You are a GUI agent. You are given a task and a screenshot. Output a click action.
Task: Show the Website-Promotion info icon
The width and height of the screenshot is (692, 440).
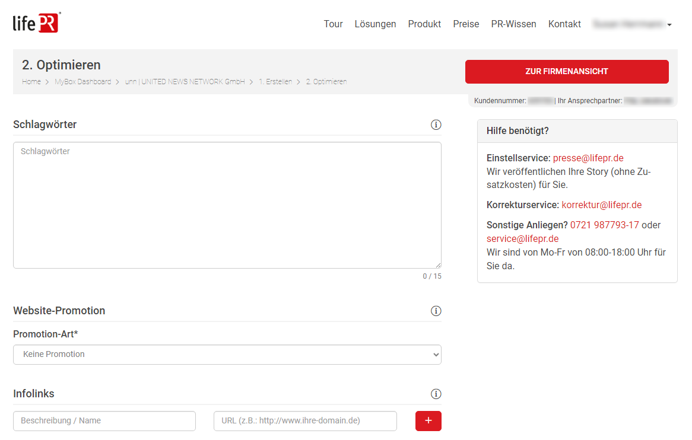(436, 311)
